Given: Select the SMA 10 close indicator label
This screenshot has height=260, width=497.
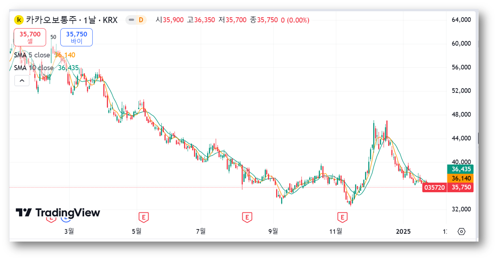Looking at the screenshot, I should (x=34, y=68).
